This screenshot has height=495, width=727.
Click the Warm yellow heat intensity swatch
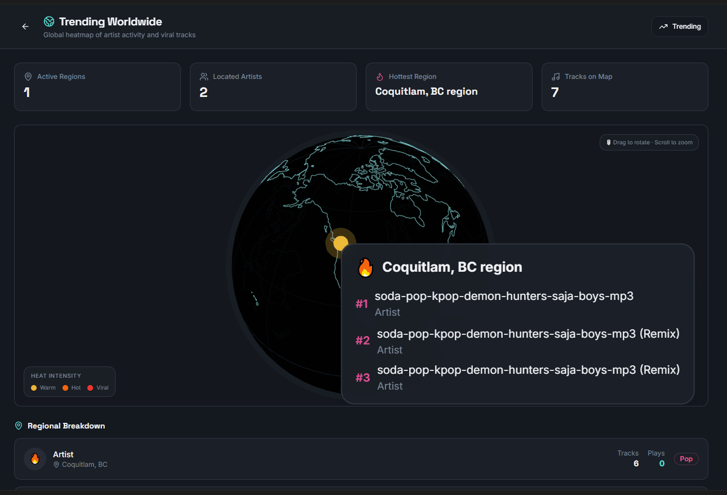pos(34,388)
